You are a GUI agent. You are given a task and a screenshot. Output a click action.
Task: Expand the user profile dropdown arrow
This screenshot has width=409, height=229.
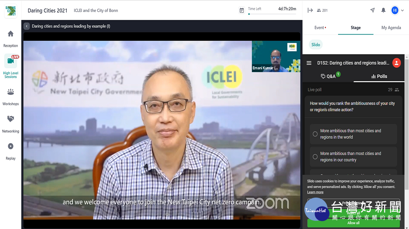tap(403, 11)
